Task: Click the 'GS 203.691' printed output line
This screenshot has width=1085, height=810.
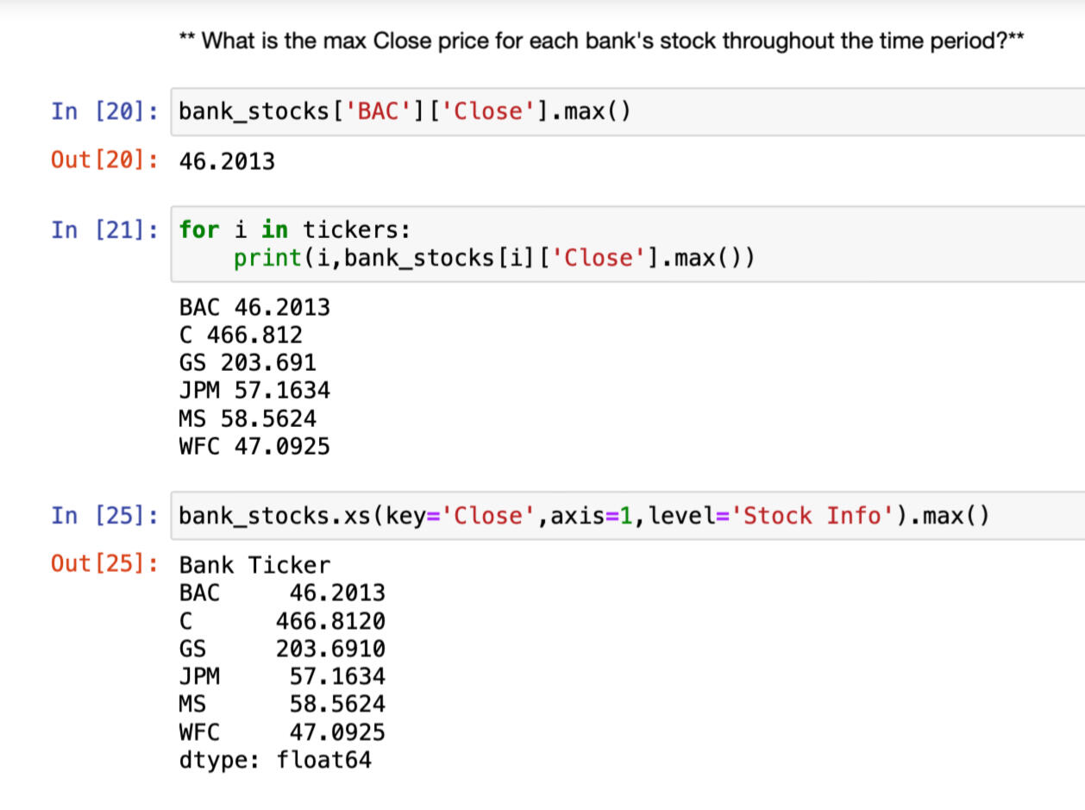Action: coord(248,363)
